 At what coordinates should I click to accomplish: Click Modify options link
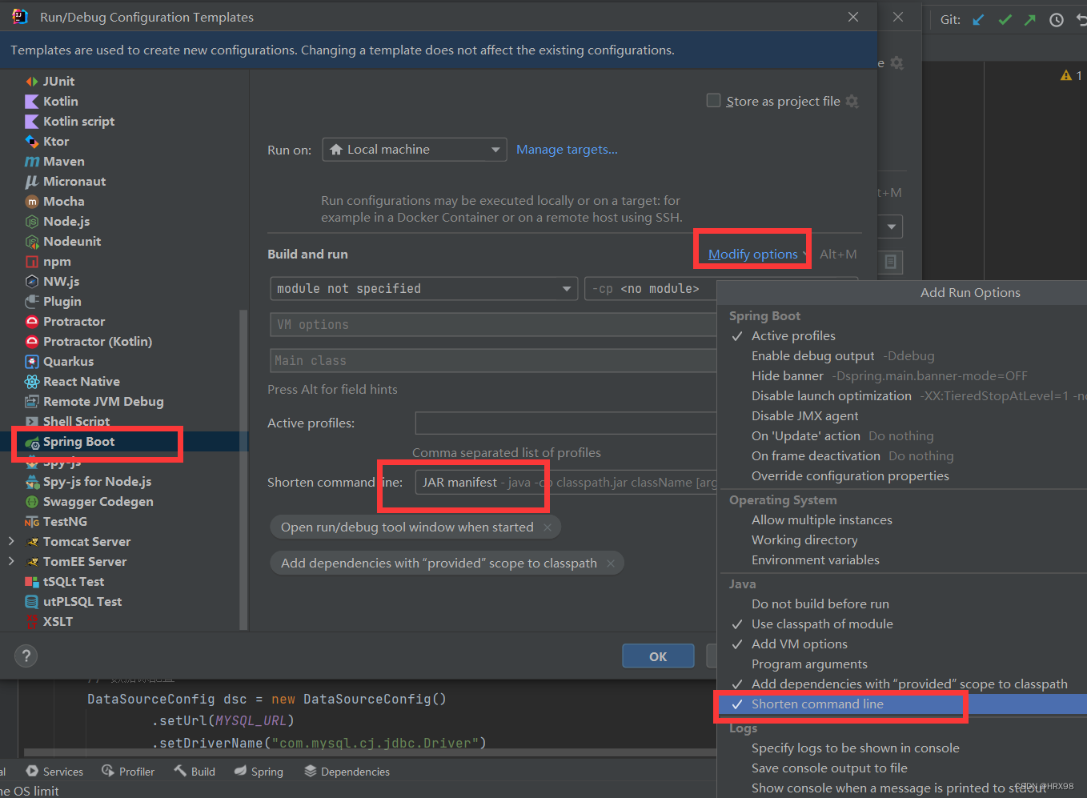(753, 255)
